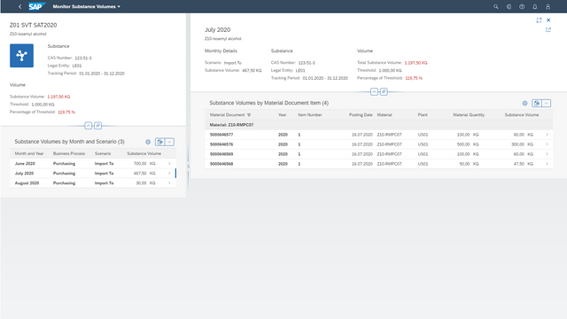Open material document 5000646569

pyautogui.click(x=221, y=154)
